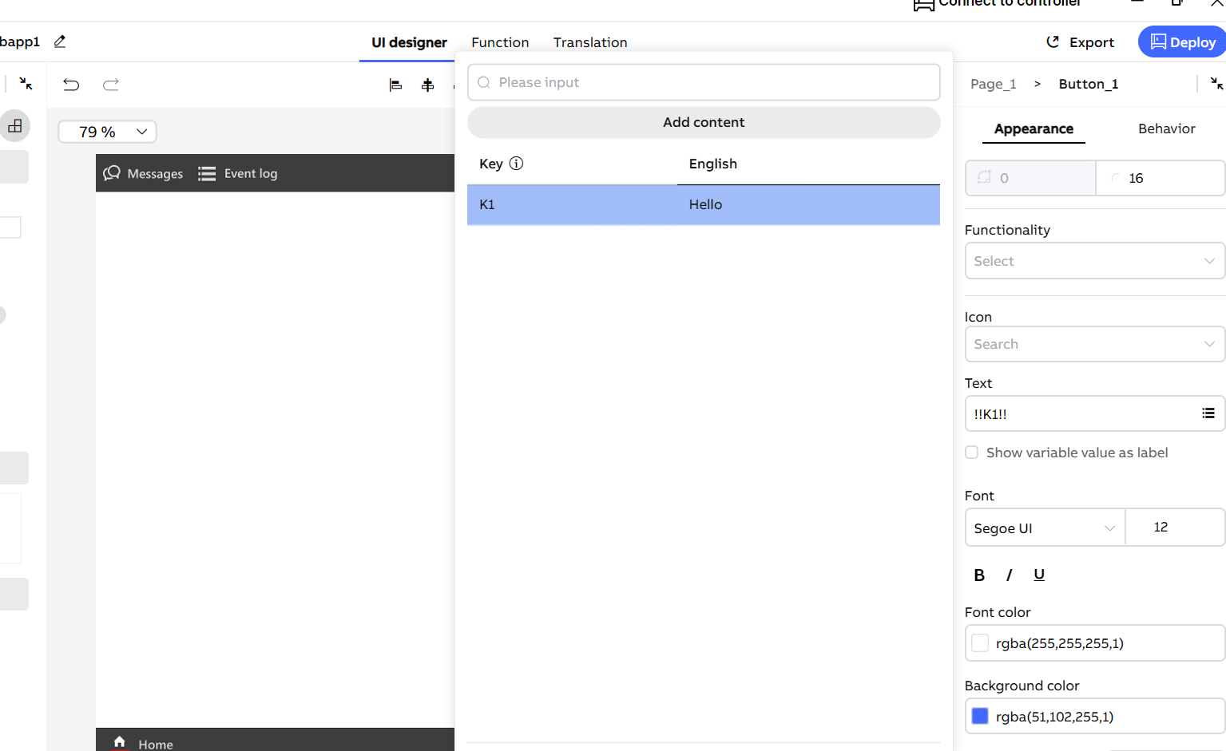The image size is (1226, 751).
Task: Click the Add content button
Action: point(703,122)
